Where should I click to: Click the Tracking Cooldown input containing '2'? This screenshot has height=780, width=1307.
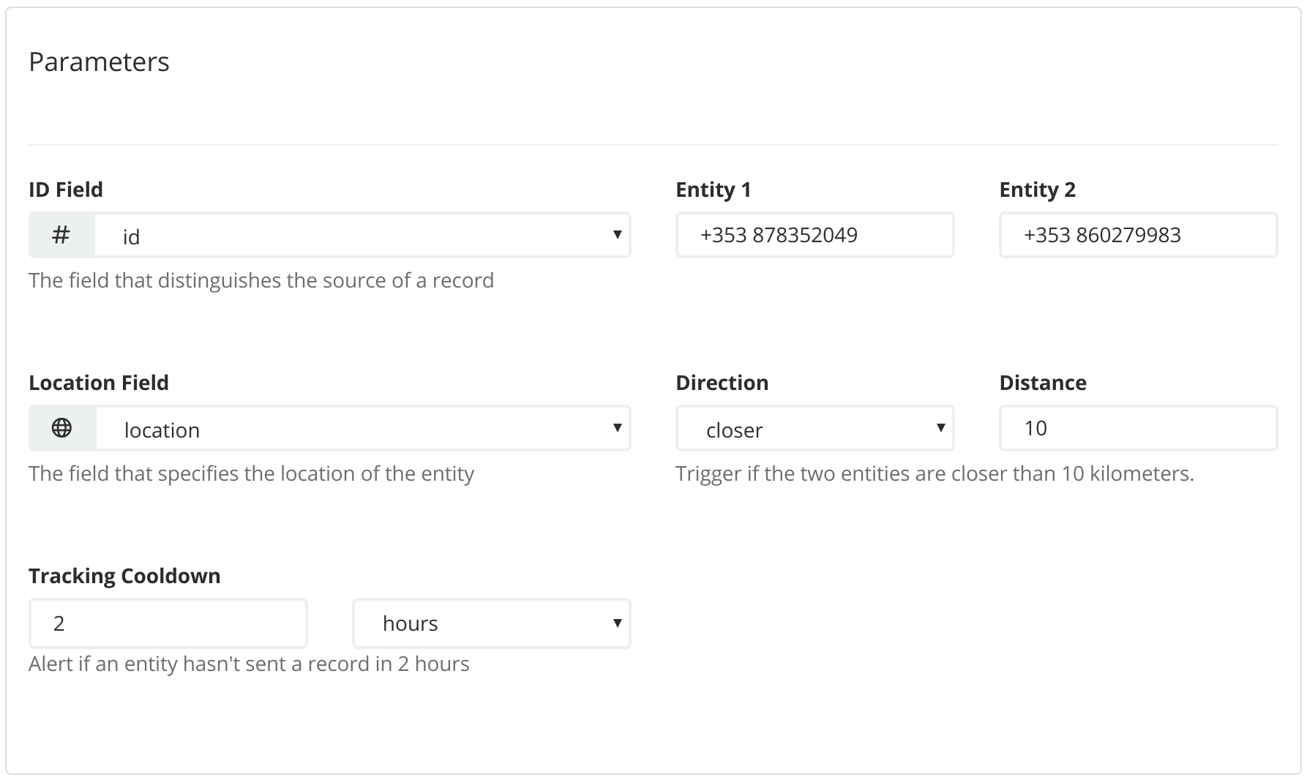(168, 623)
